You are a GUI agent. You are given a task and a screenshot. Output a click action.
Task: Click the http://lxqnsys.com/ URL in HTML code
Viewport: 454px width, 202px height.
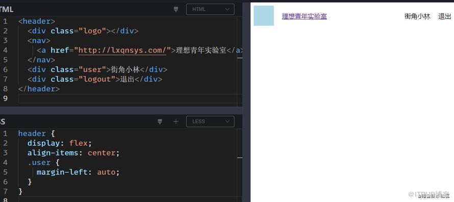pyautogui.click(x=122, y=50)
